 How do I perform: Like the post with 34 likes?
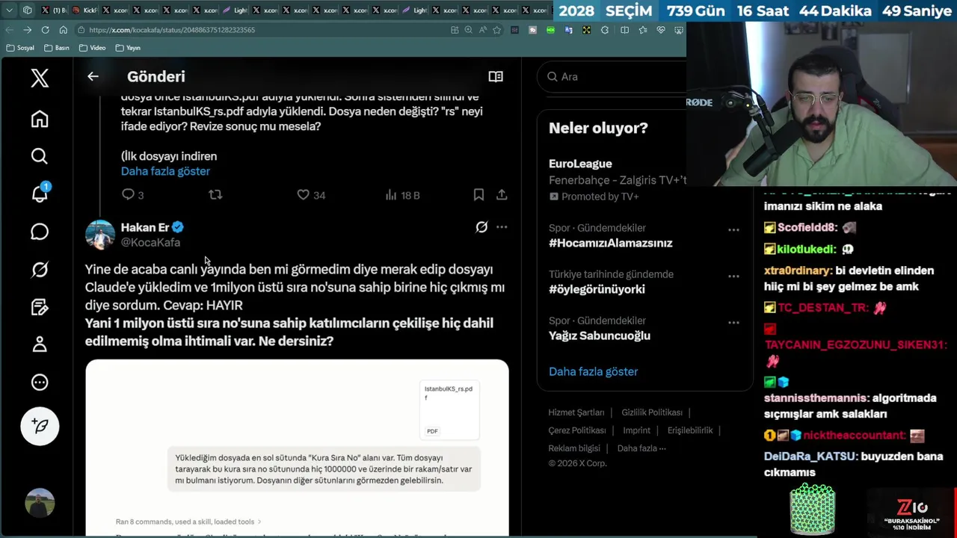click(x=311, y=194)
